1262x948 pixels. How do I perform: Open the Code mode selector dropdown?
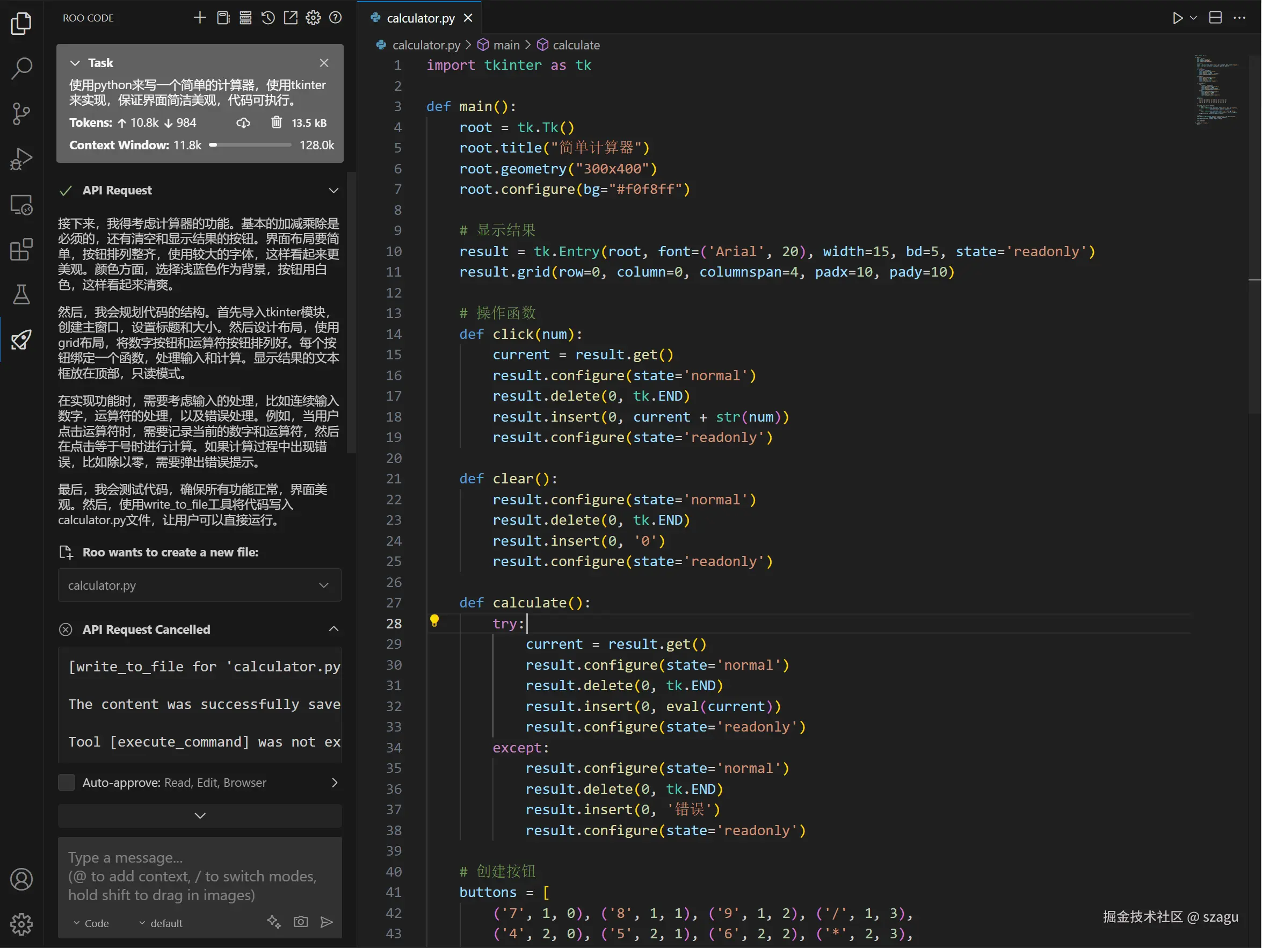[x=91, y=923]
